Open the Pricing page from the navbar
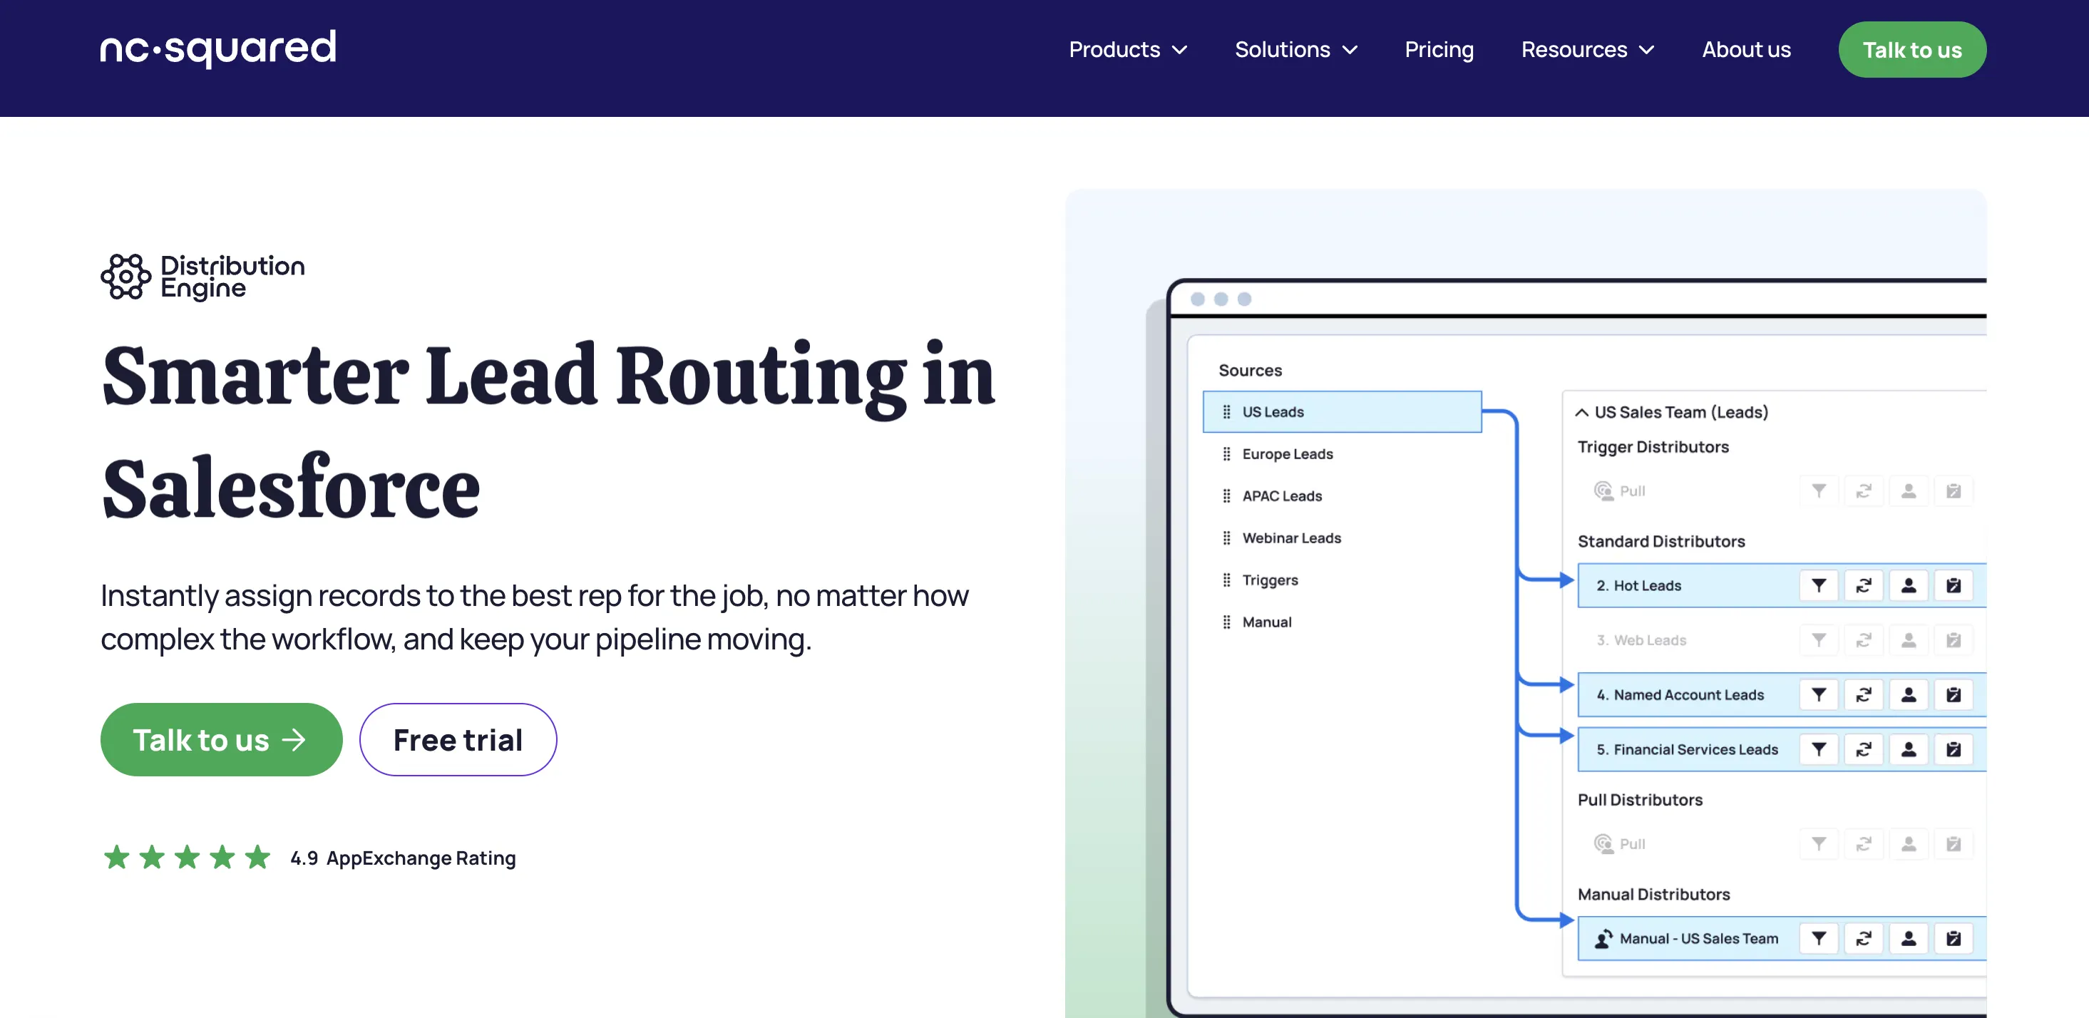 point(1439,49)
